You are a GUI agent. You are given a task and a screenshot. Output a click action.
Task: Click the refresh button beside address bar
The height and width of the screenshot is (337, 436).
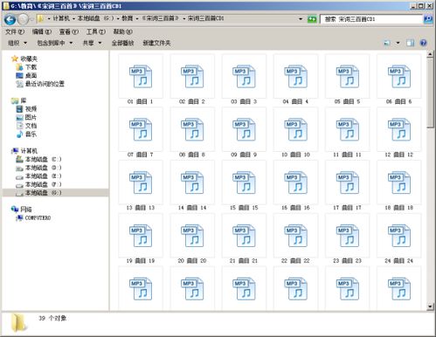coord(312,19)
